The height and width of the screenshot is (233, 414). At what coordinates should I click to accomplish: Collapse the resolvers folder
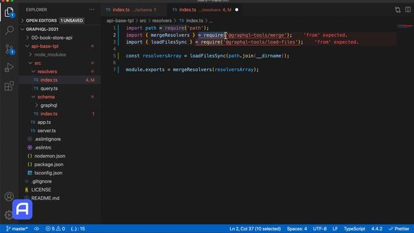click(x=47, y=71)
